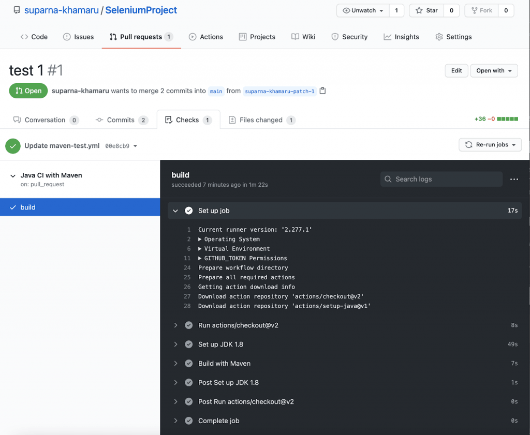Click the Edit button
Image resolution: width=530 pixels, height=435 pixels.
457,71
